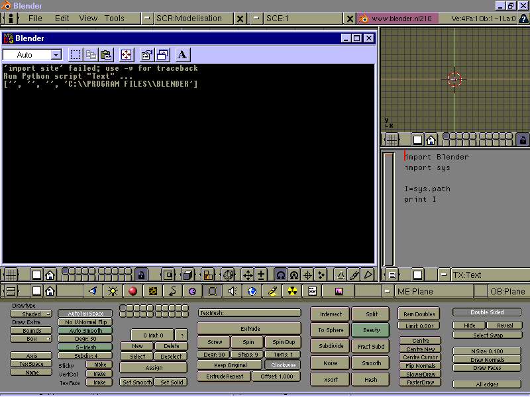This screenshot has height=397, width=530.
Task: Open console Properties toolbar icon
Action: [x=146, y=55]
